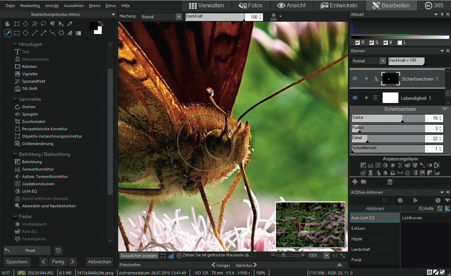451x276 pixels.
Task: Click the Abbrechen button
Action: [99, 262]
